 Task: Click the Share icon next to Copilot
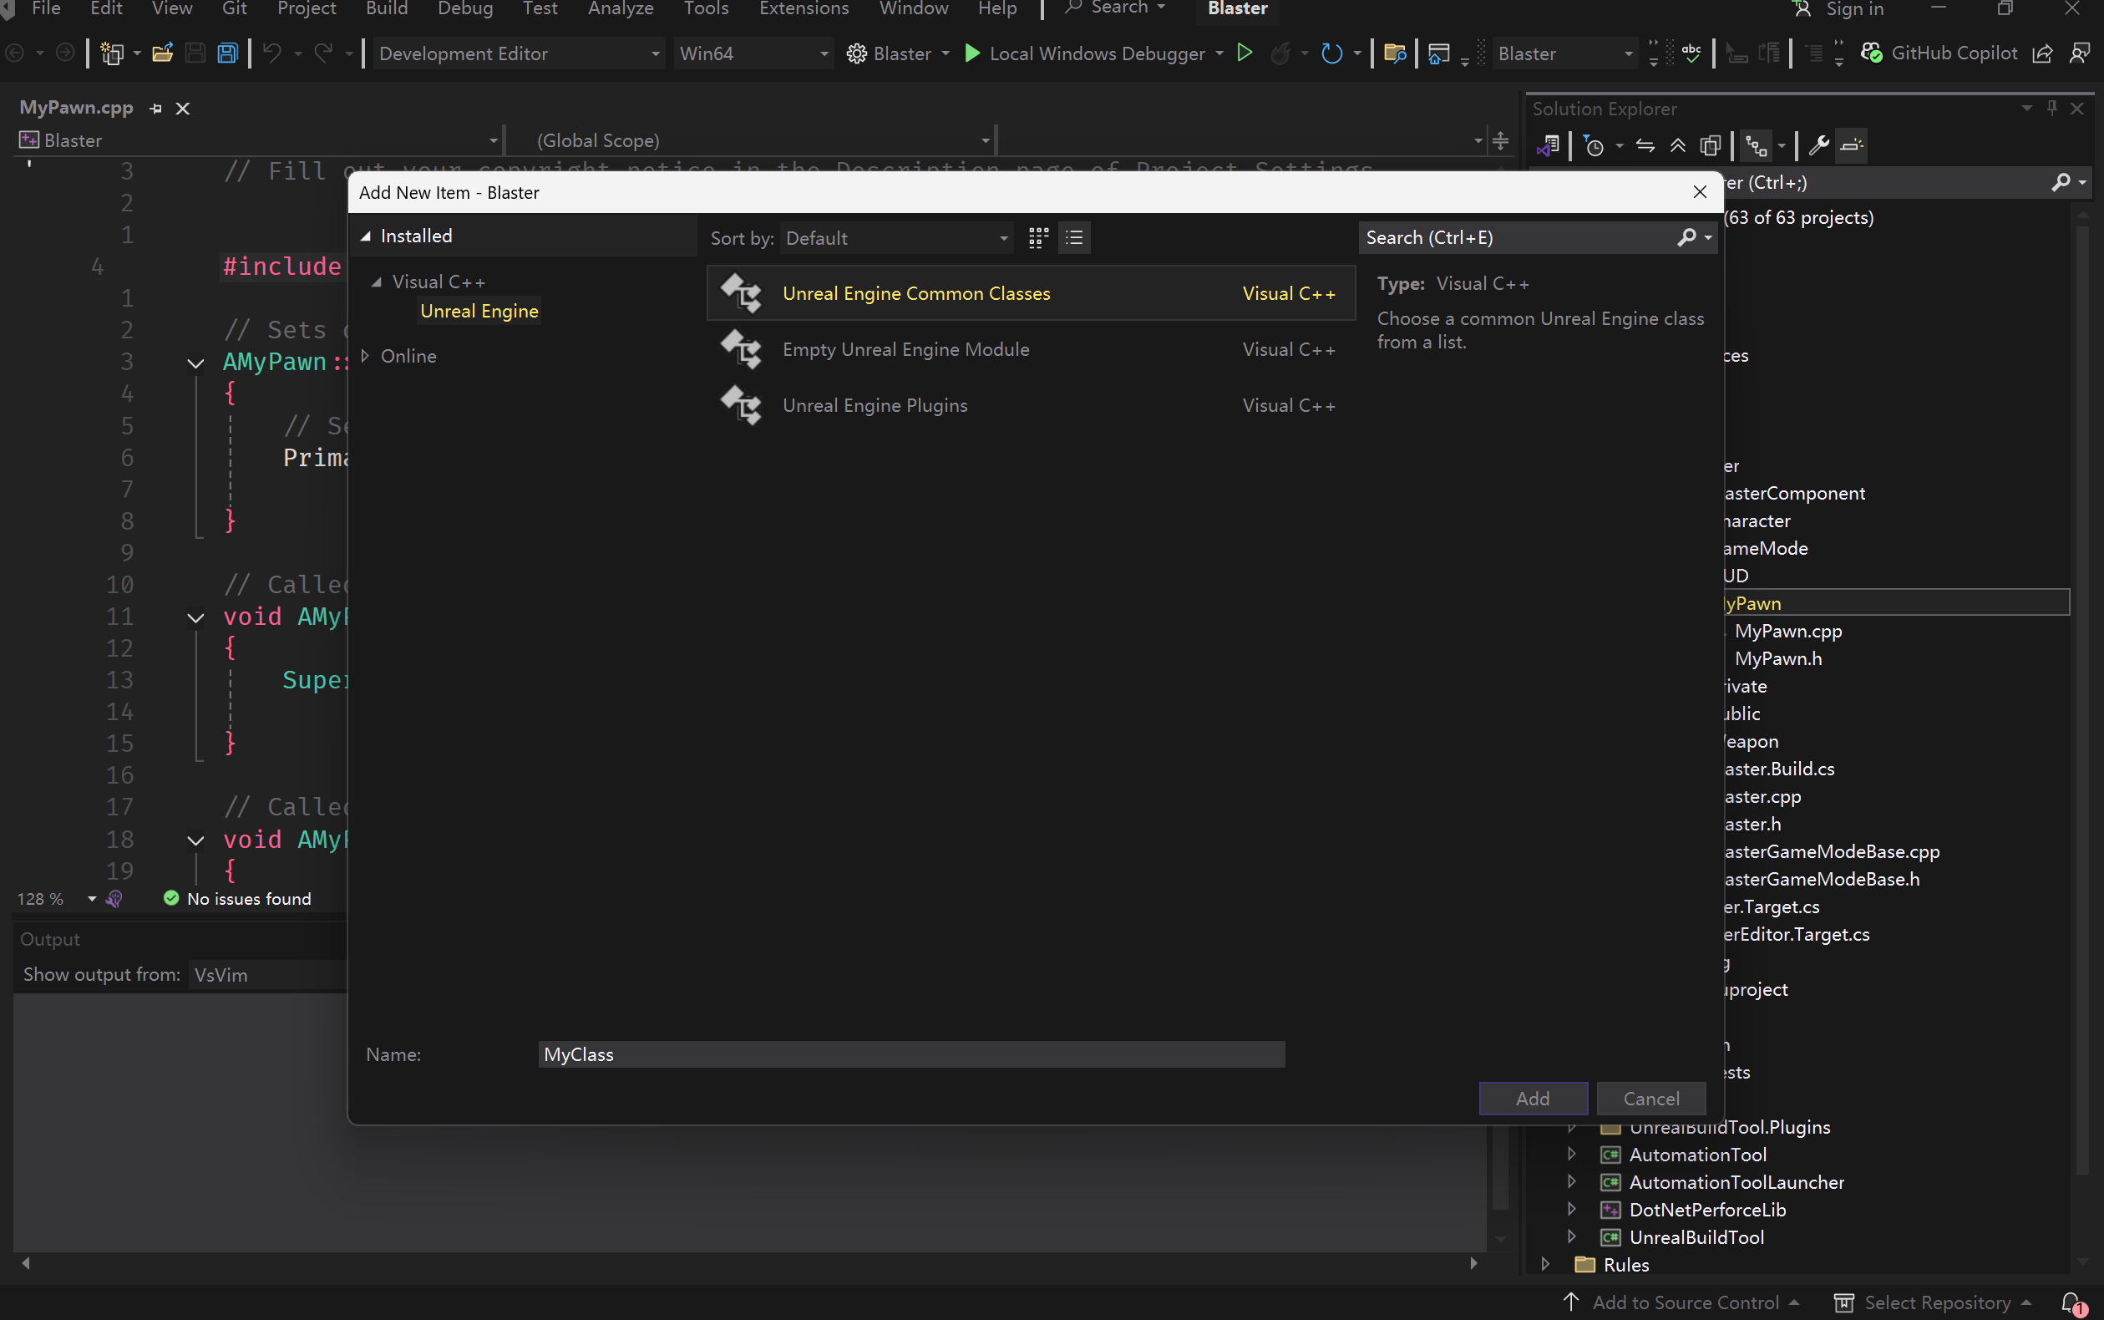click(2042, 53)
